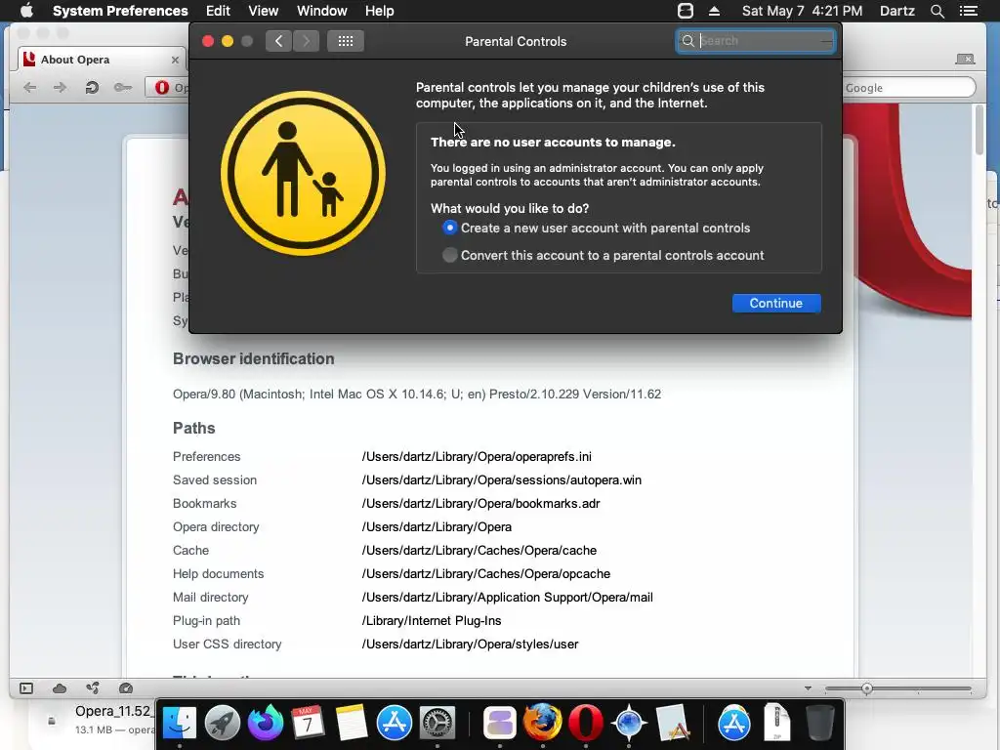Screen dimensions: 1000x750
Task: Open Opera from the Dock
Action: tap(586, 723)
